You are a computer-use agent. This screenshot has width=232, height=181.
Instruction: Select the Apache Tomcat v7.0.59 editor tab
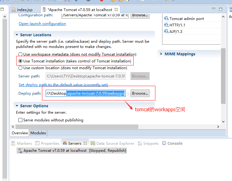point(80,10)
